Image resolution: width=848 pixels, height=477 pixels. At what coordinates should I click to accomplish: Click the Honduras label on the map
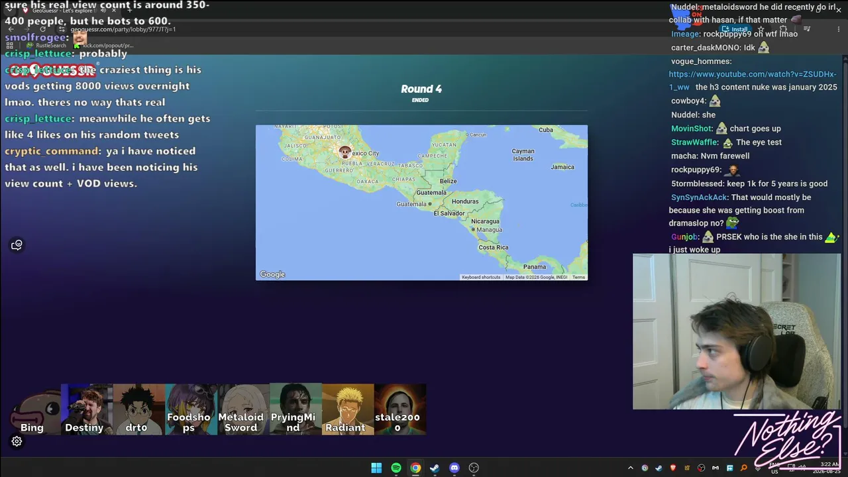(x=465, y=201)
